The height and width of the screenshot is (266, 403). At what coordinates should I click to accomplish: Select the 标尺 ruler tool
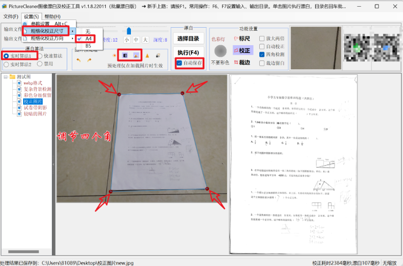click(242, 38)
